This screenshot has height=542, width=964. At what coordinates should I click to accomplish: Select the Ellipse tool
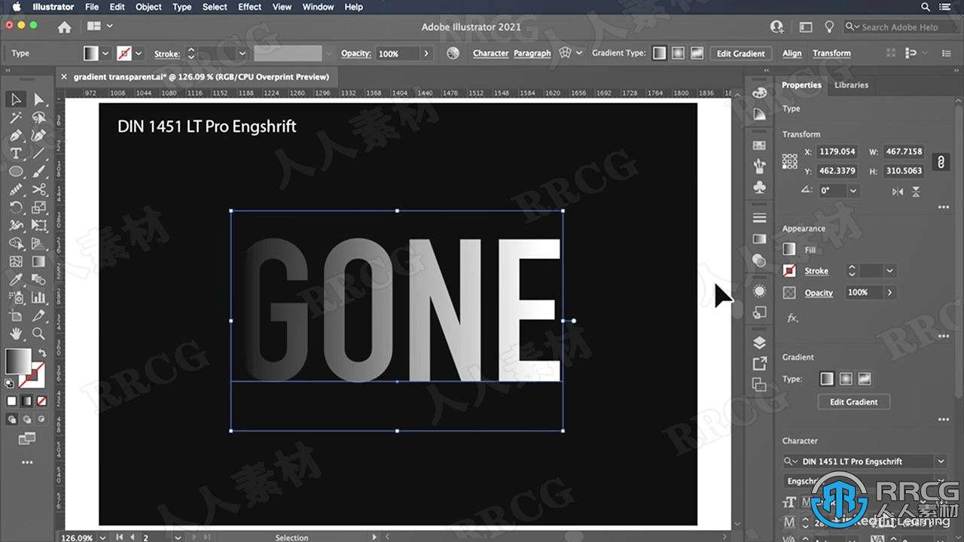pyautogui.click(x=16, y=172)
